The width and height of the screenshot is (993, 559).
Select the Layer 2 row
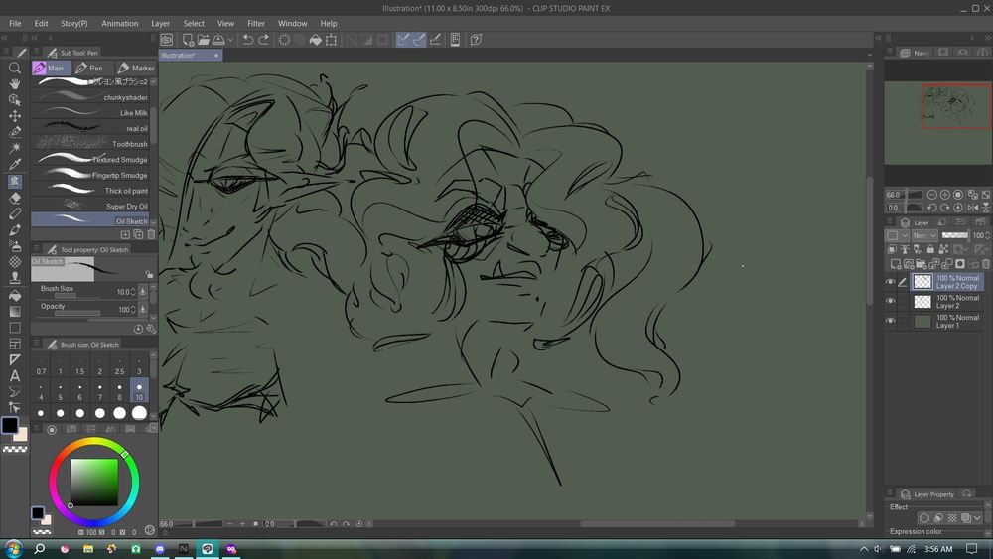click(948, 301)
